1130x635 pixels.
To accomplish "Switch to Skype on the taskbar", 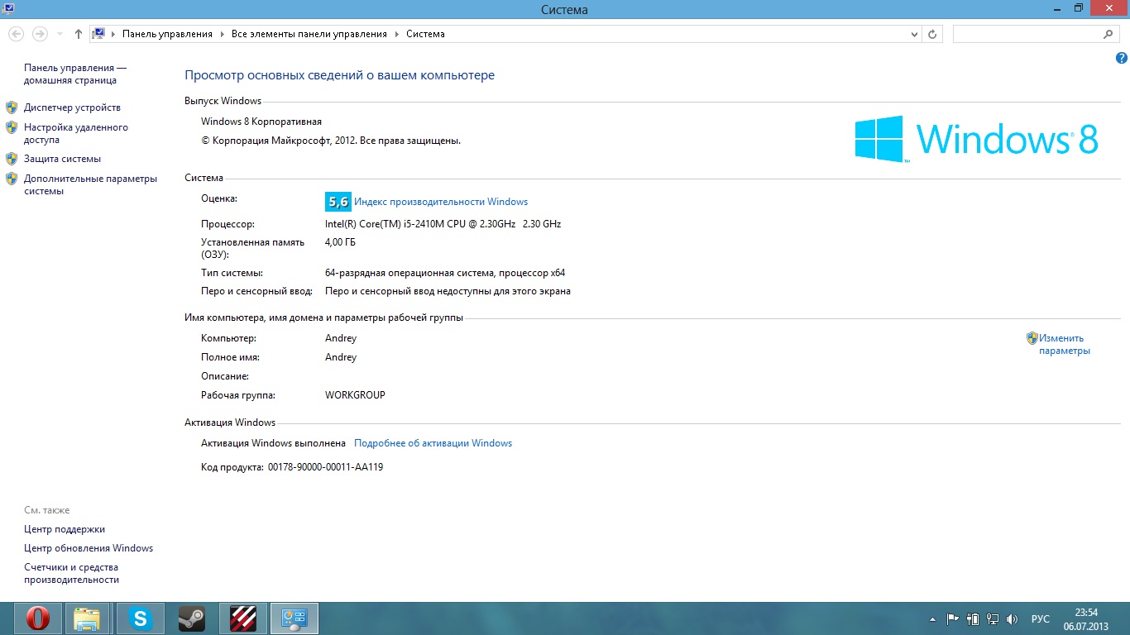I will [x=141, y=618].
